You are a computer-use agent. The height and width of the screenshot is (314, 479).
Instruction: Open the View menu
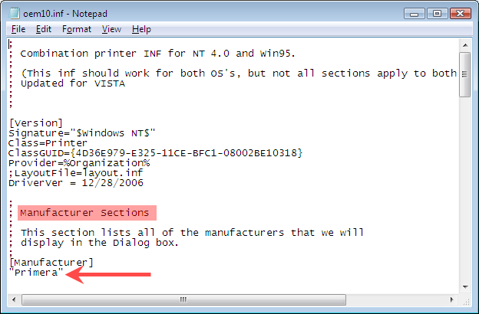coord(111,29)
